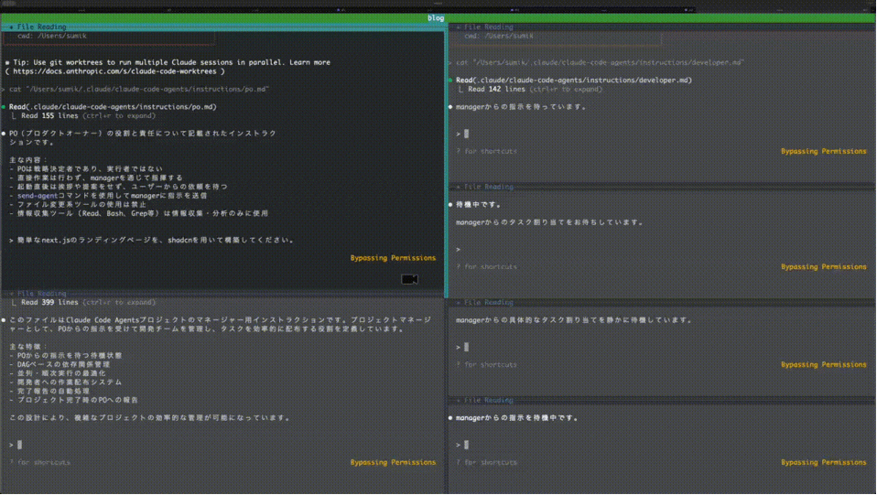Click the blue 'send-agent' command text

[x=37, y=196]
